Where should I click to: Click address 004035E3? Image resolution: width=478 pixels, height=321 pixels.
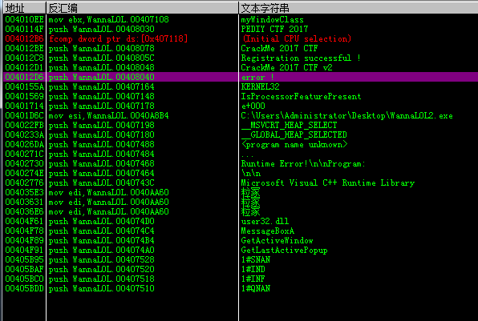(24, 193)
